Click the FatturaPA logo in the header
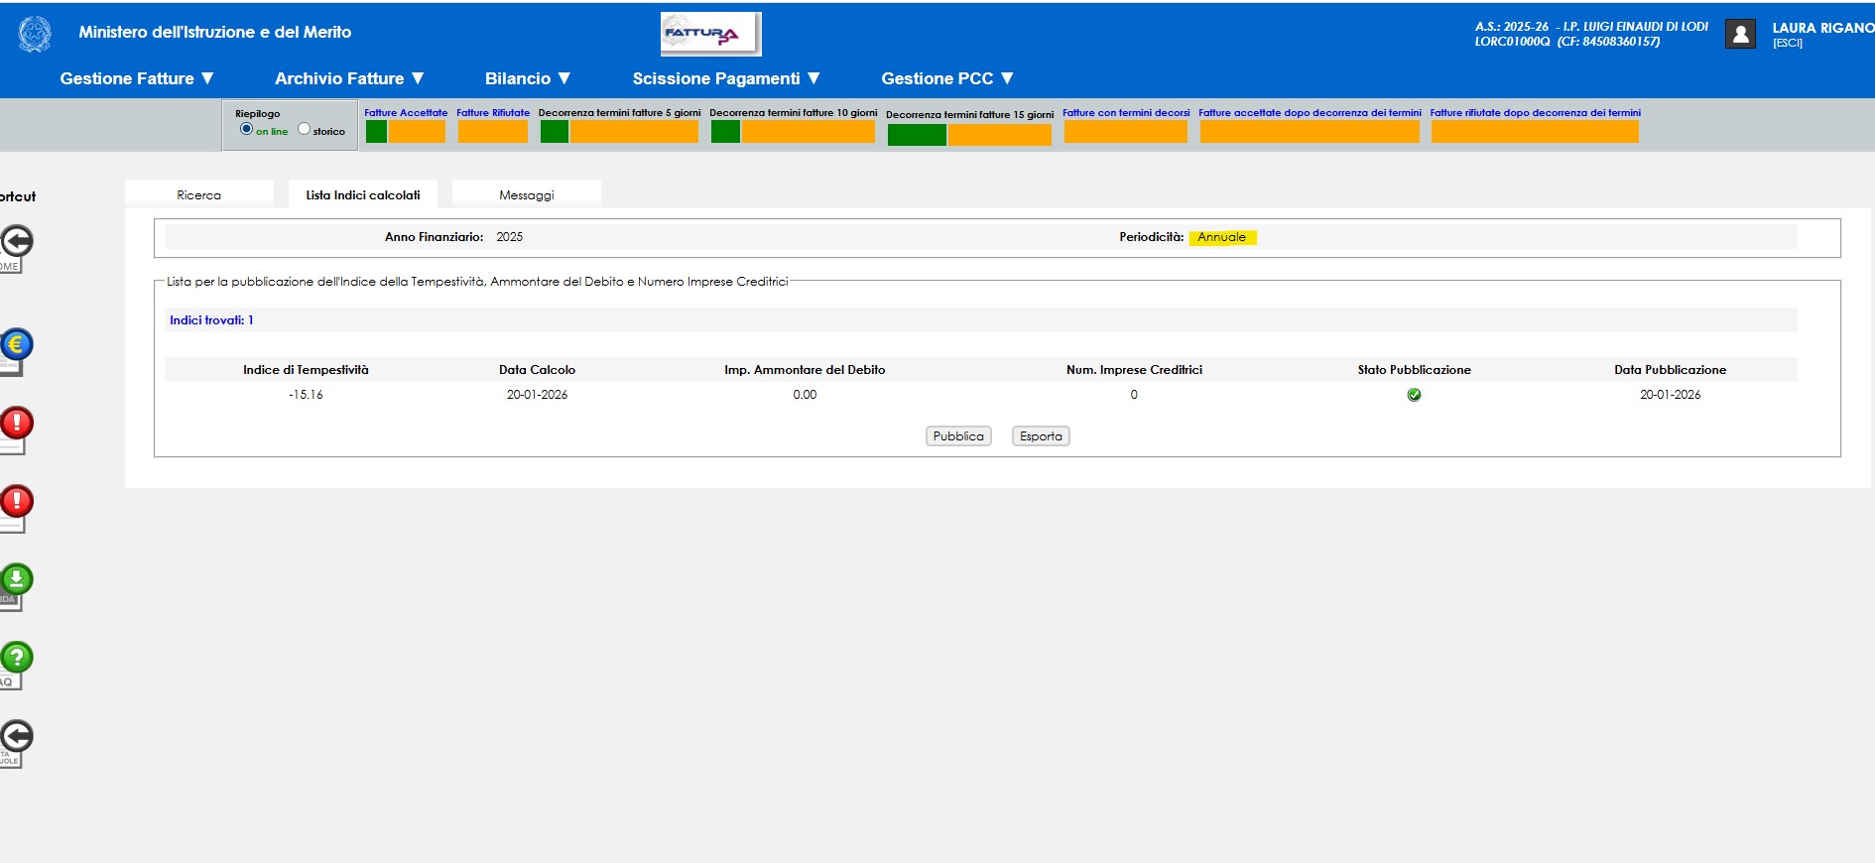The width and height of the screenshot is (1875, 863). tap(710, 34)
